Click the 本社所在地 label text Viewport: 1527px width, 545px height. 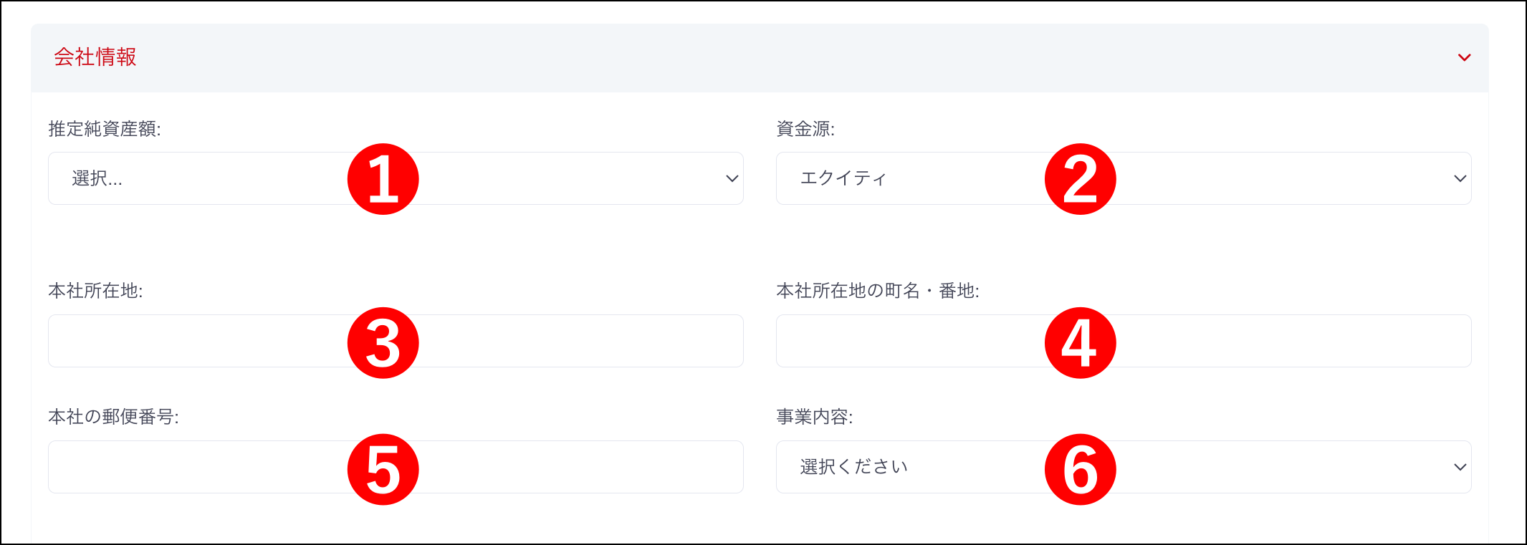(96, 290)
